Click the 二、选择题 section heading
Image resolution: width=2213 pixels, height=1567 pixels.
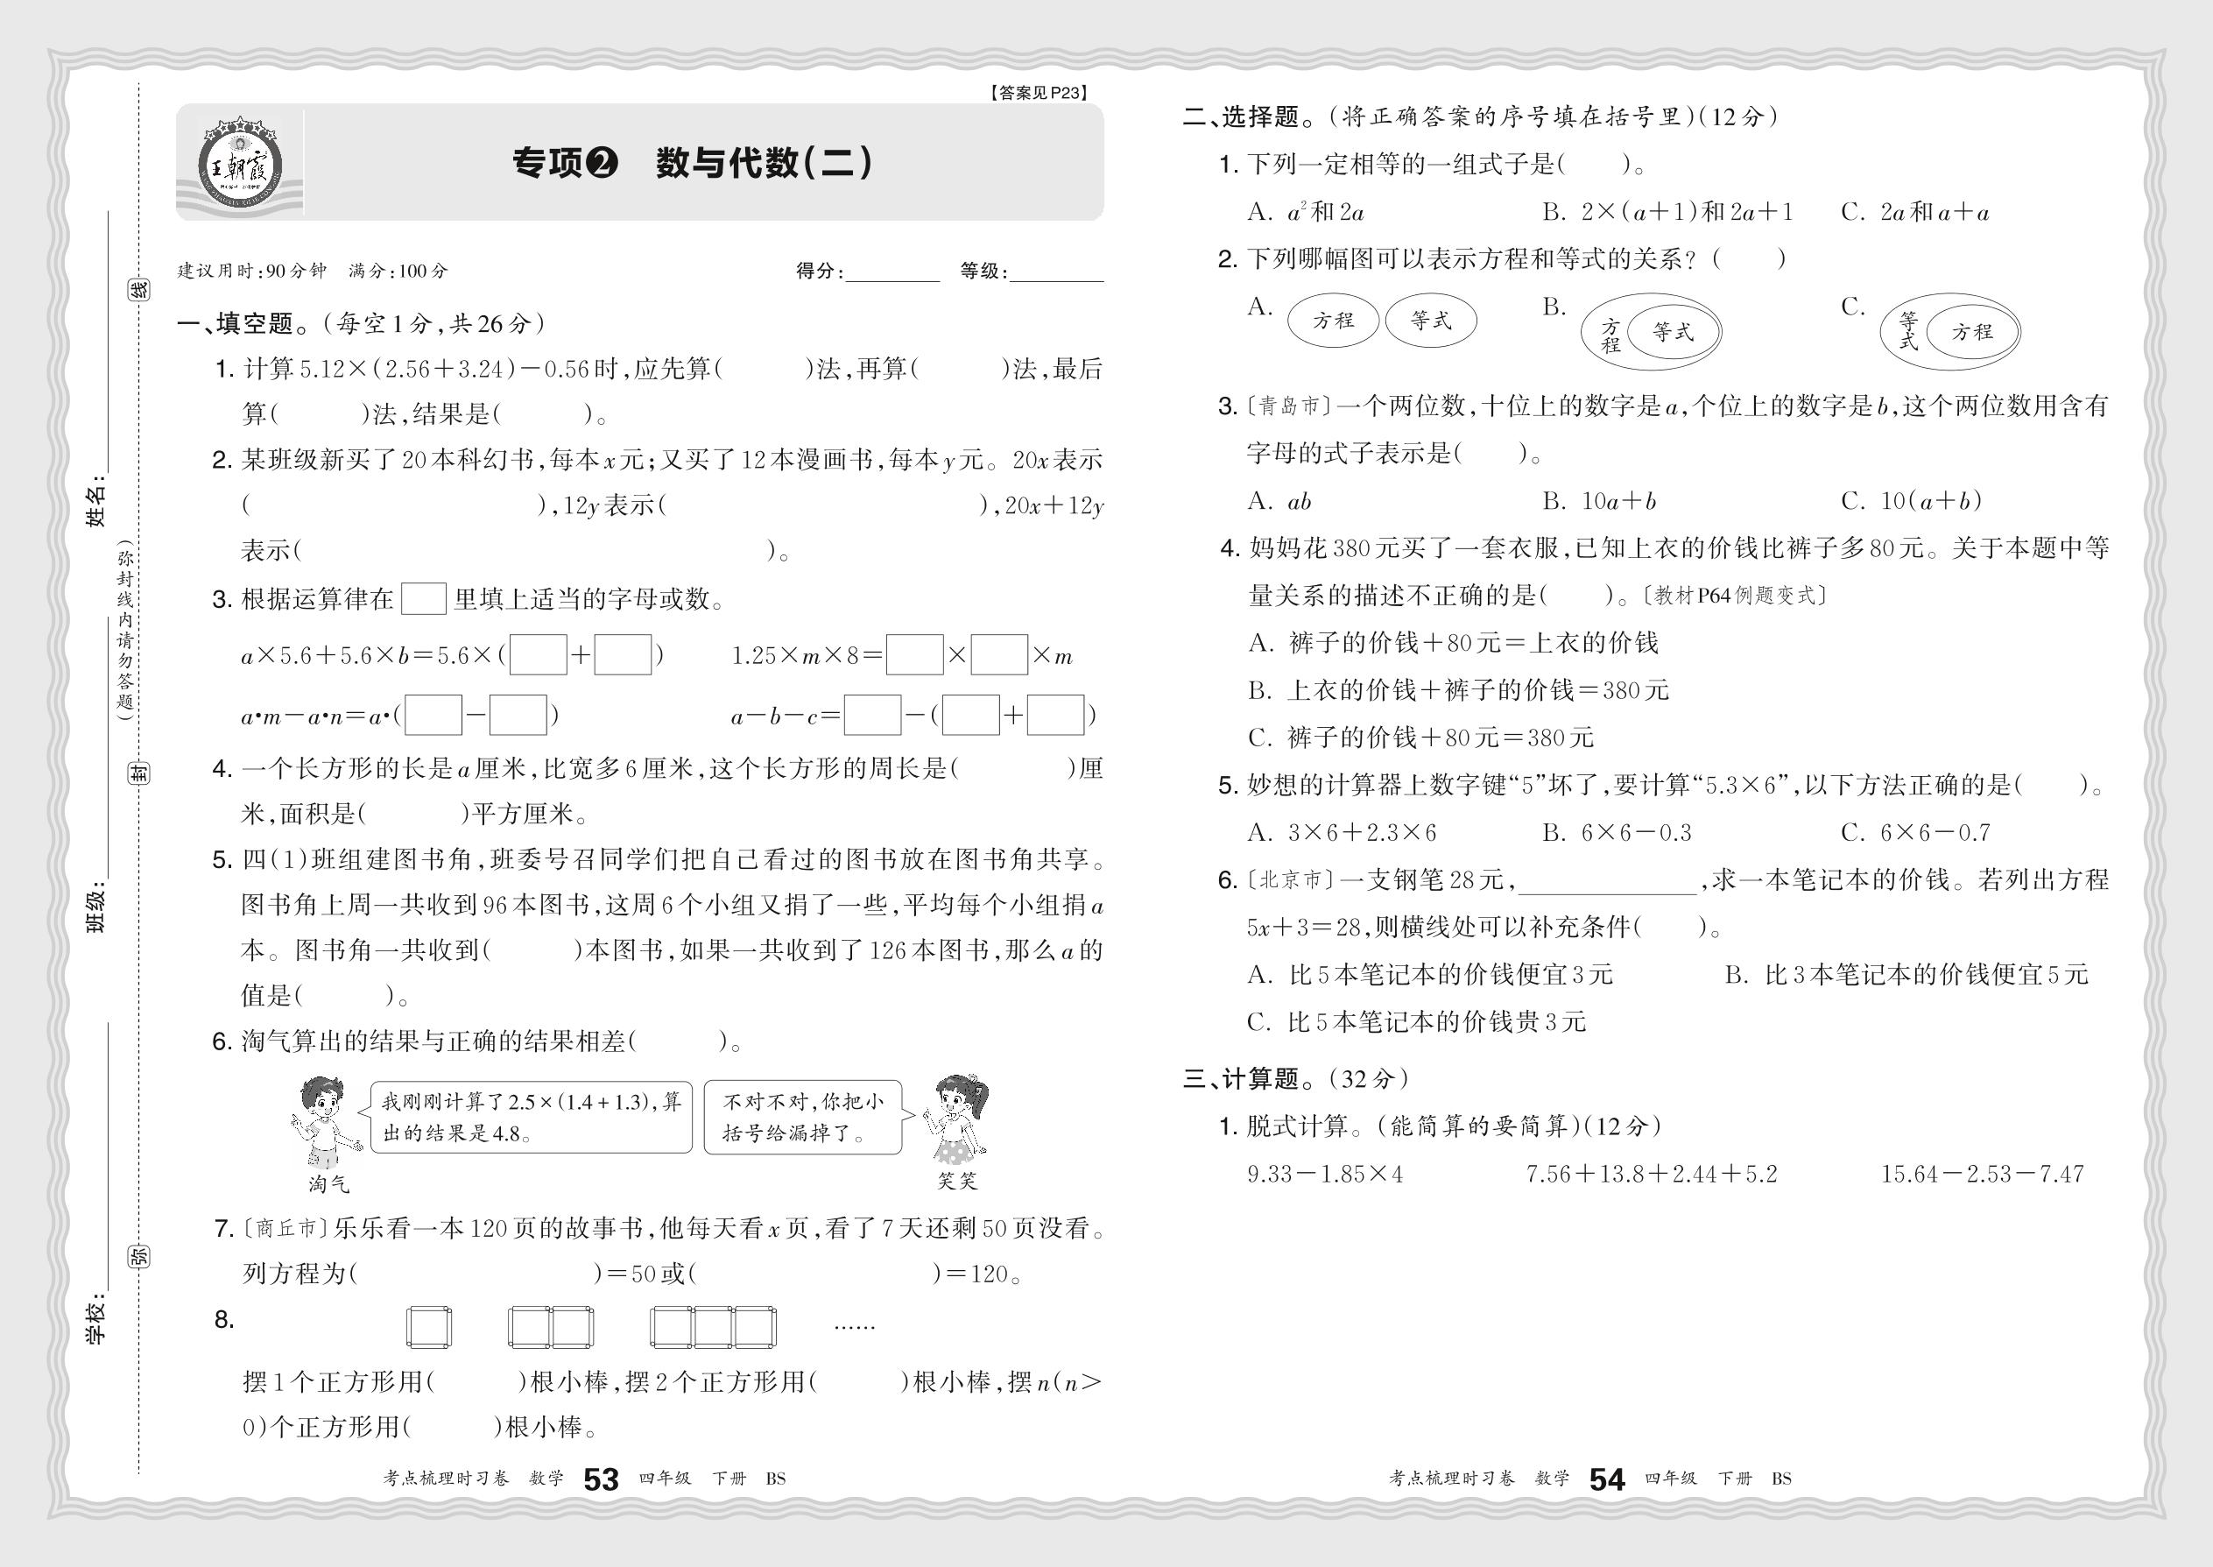point(1242,116)
